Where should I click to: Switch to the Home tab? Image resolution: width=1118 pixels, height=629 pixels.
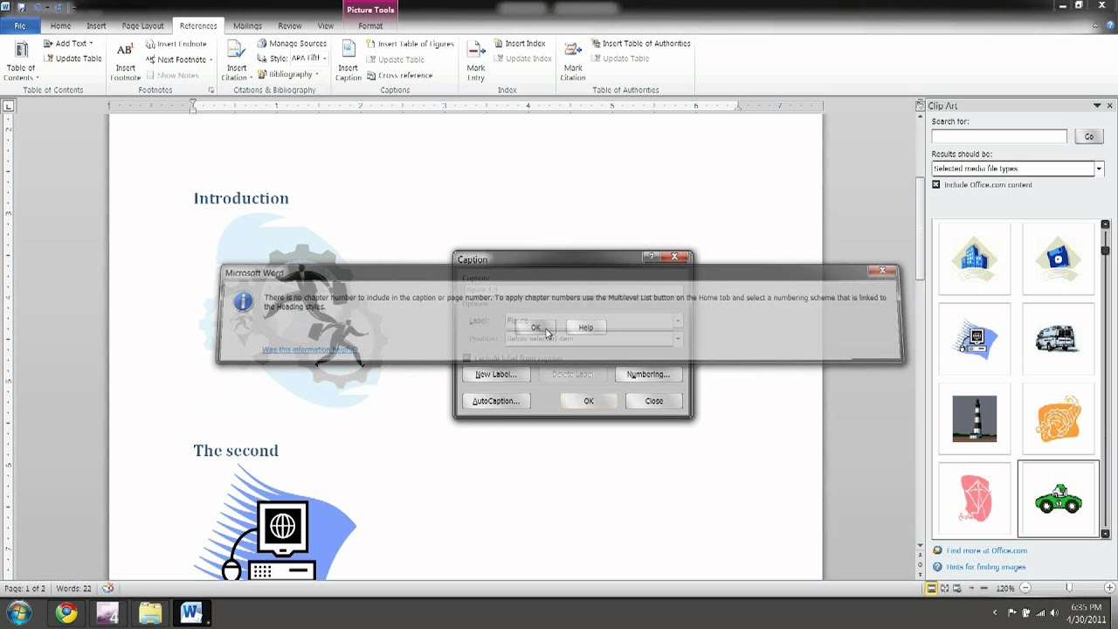pyautogui.click(x=60, y=26)
